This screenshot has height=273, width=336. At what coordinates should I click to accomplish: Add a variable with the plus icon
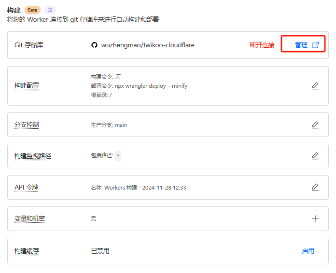point(315,218)
